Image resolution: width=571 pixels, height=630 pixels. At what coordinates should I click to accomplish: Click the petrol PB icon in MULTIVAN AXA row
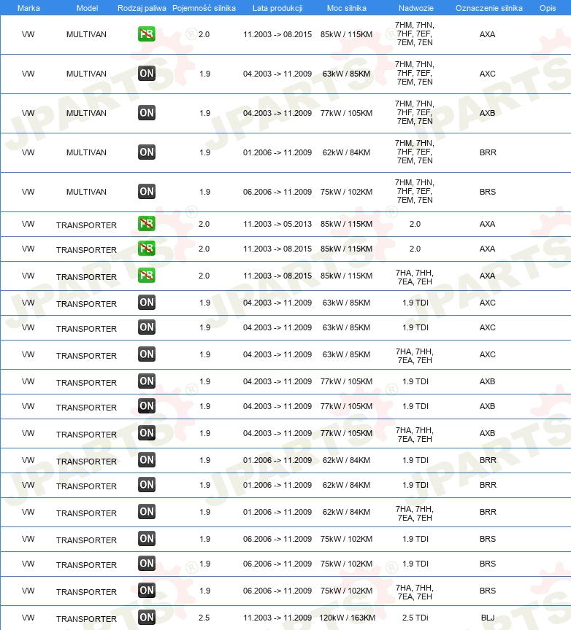click(x=147, y=34)
